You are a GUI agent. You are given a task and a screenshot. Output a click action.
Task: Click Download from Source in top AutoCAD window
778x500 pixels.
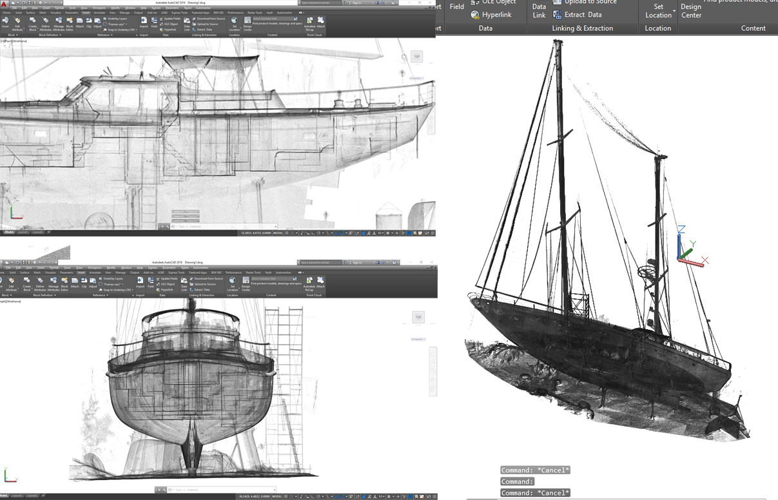click(209, 19)
